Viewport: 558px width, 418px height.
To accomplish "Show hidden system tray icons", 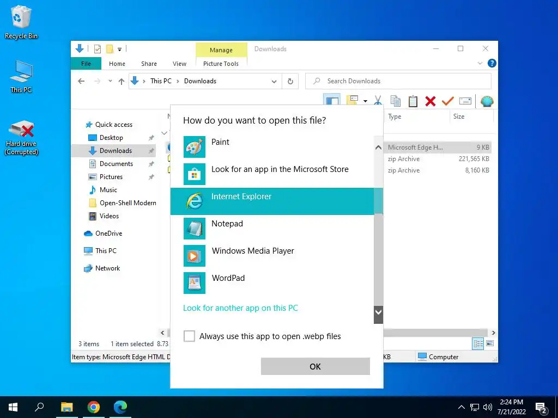I will 461,407.
